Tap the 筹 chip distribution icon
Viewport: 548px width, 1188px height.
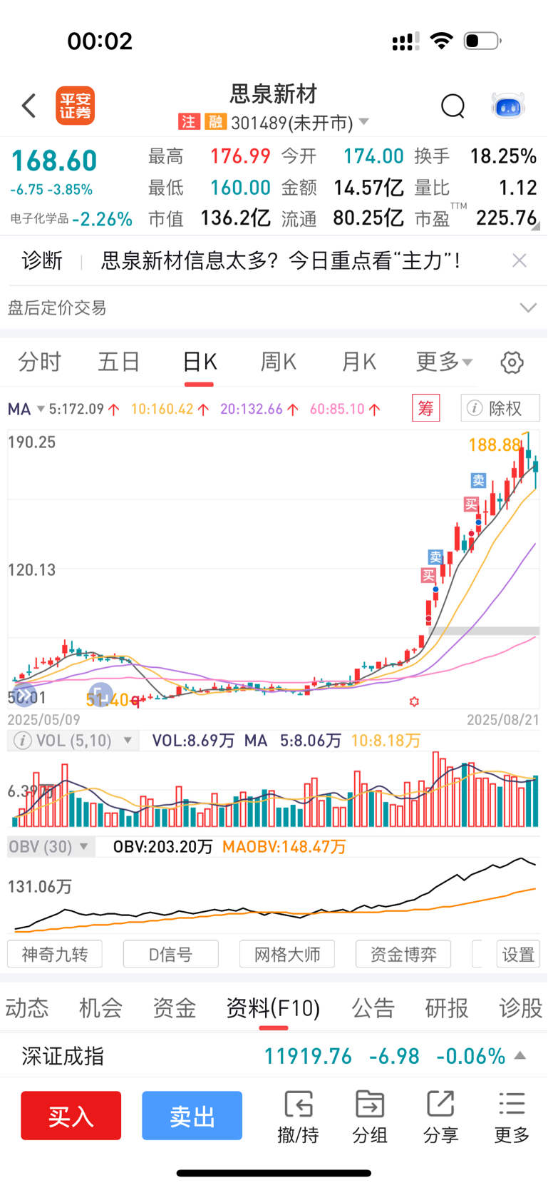(x=426, y=408)
